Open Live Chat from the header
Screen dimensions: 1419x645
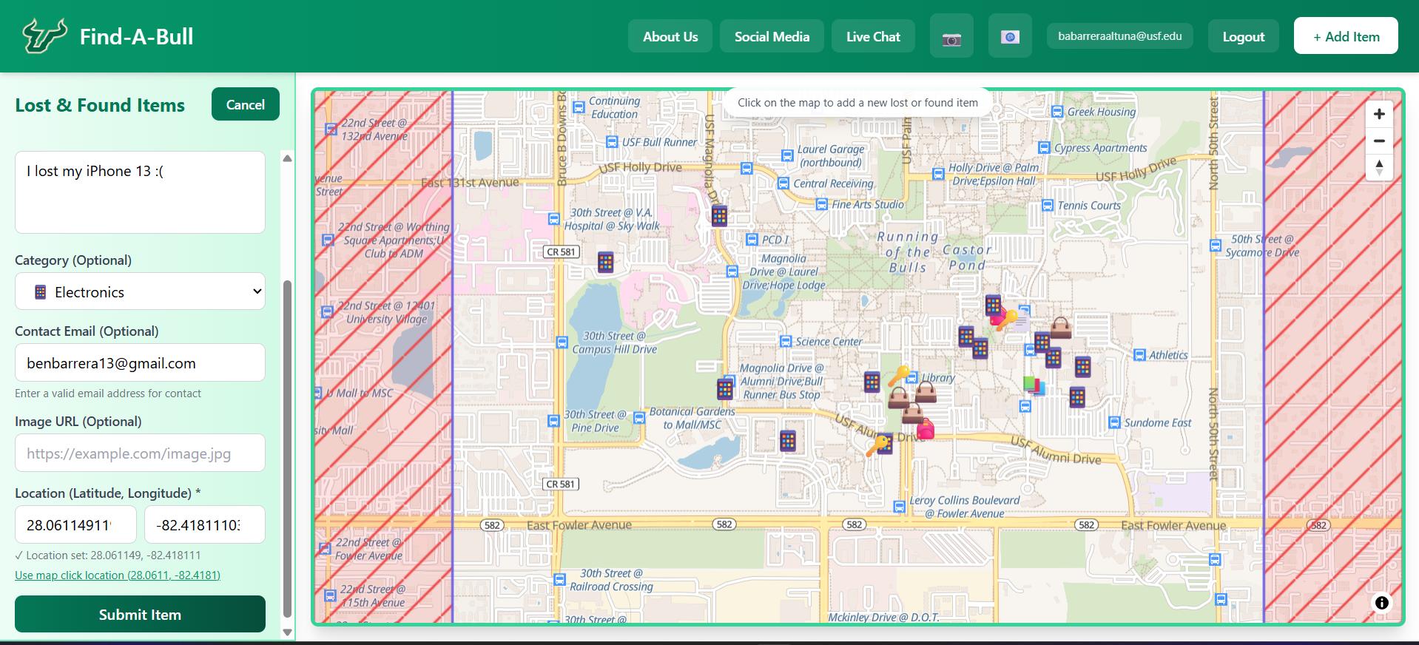(x=873, y=36)
